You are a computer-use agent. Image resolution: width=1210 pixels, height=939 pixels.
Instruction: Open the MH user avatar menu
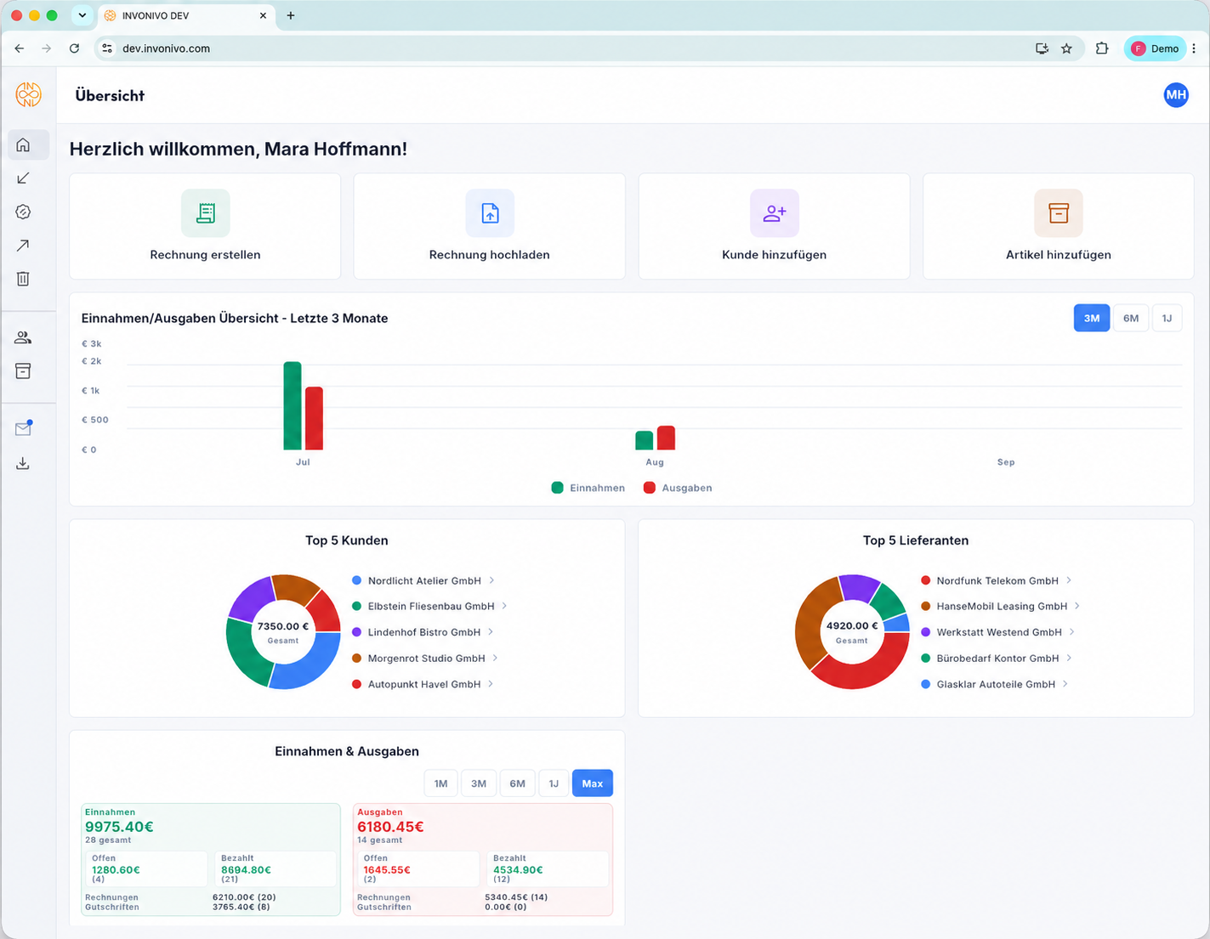click(x=1176, y=95)
